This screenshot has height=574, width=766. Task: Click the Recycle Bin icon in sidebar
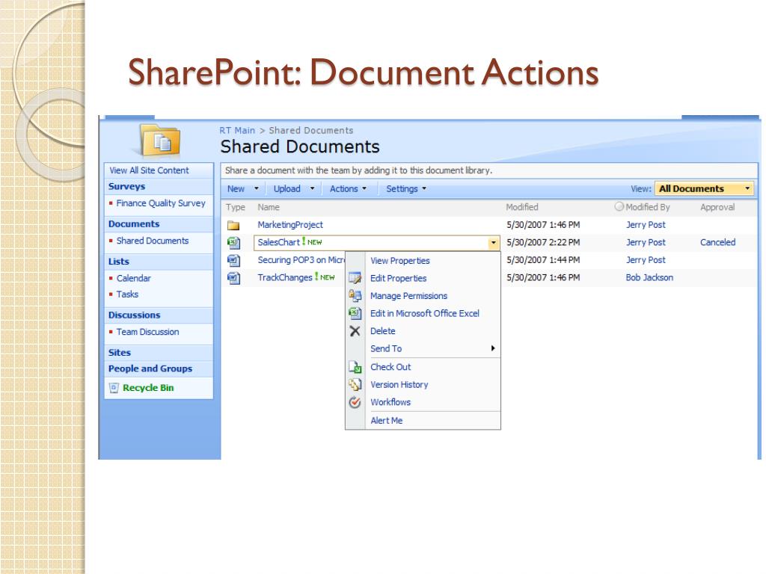(x=114, y=388)
